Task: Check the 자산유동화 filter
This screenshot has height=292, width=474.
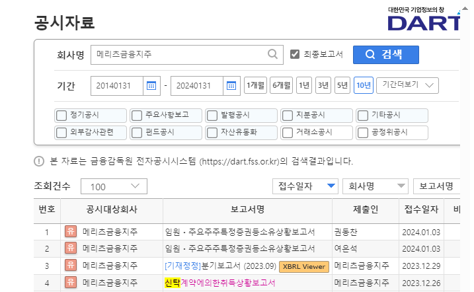Action: click(x=212, y=133)
